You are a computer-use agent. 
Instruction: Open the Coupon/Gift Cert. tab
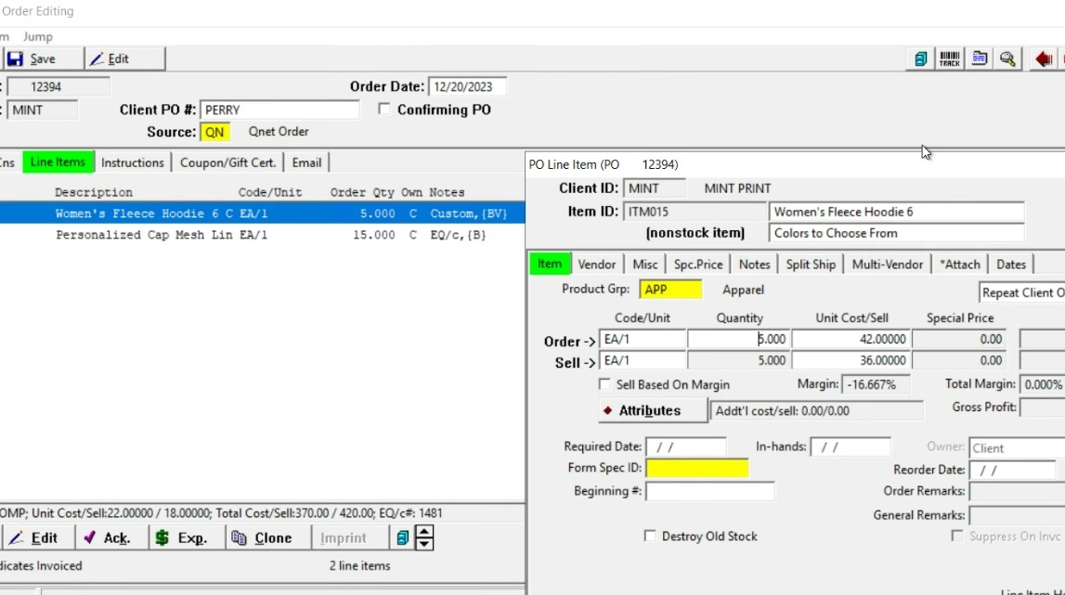[228, 162]
